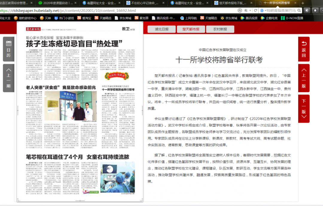323x206 pixels.
Task: Click the 楚天都市报 masthead logo on the page
Action: click(x=33, y=29)
